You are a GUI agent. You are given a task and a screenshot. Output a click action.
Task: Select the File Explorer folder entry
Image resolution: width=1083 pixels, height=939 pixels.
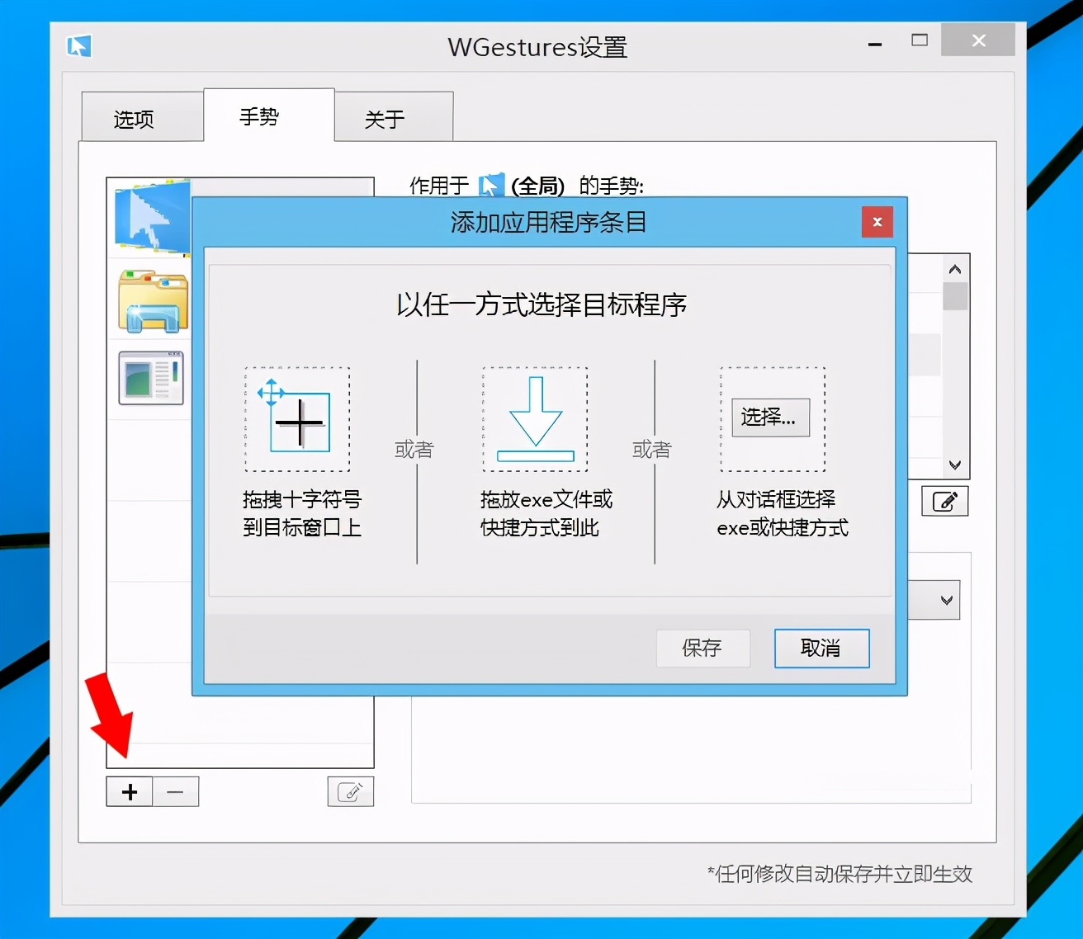[153, 301]
